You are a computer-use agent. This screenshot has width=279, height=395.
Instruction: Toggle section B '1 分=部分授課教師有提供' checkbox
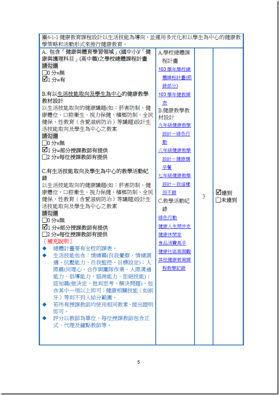[45, 150]
